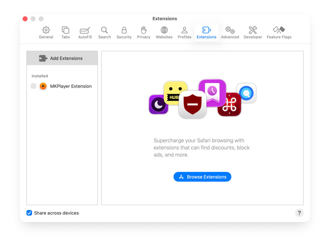The height and width of the screenshot is (248, 330).
Task: Enable the MKPlayer Extension checkbox
Action: point(33,86)
